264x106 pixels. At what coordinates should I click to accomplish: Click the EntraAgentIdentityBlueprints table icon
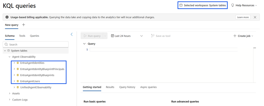pos(18,75)
